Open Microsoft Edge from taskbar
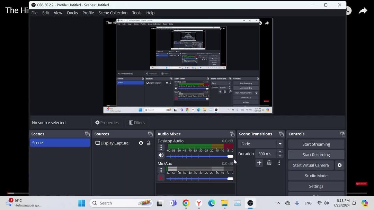The height and width of the screenshot is (210, 374). tap(212, 203)
